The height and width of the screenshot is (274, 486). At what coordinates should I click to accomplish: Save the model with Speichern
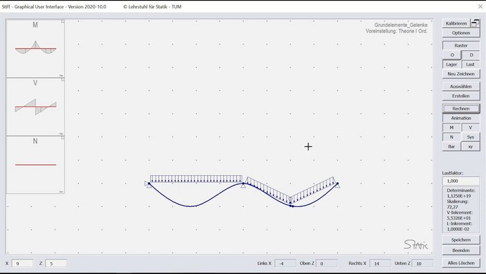pyautogui.click(x=461, y=240)
